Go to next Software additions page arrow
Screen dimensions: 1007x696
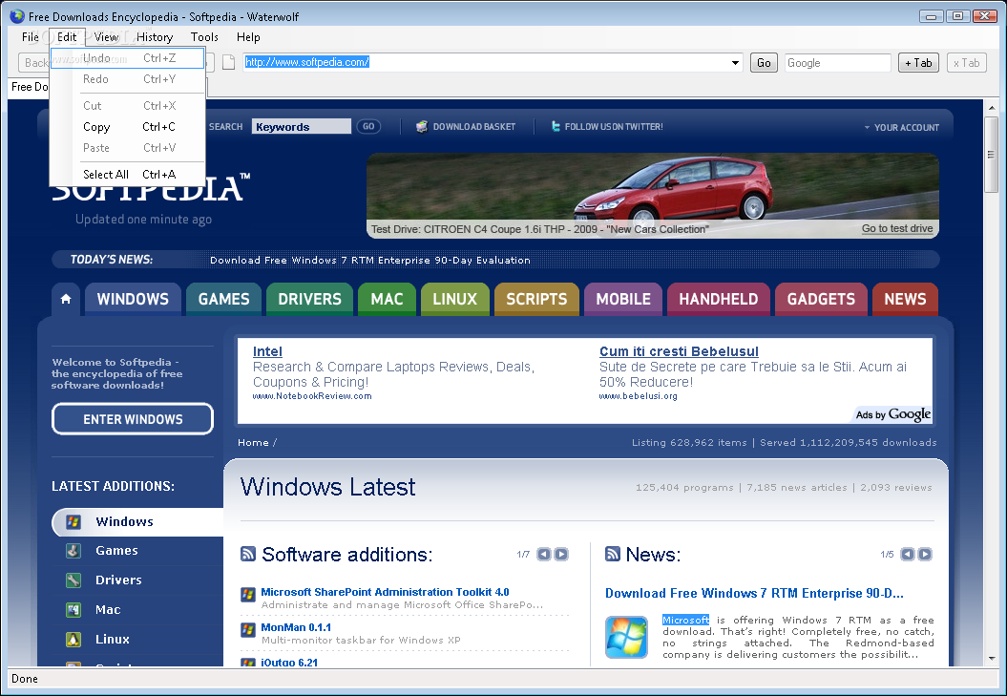pos(561,554)
